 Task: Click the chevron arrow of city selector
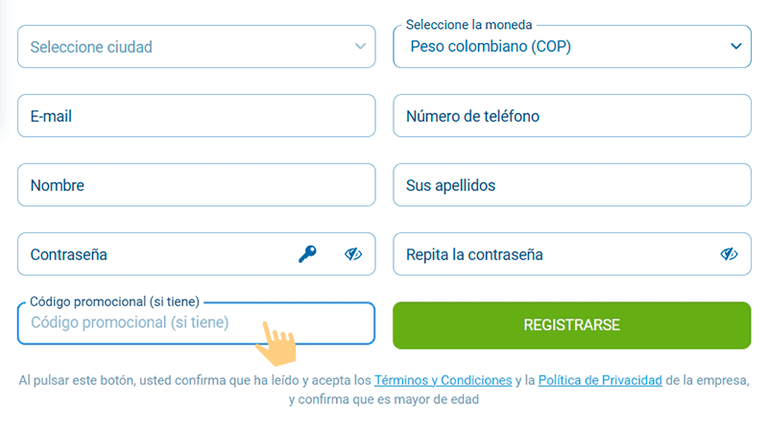(360, 46)
